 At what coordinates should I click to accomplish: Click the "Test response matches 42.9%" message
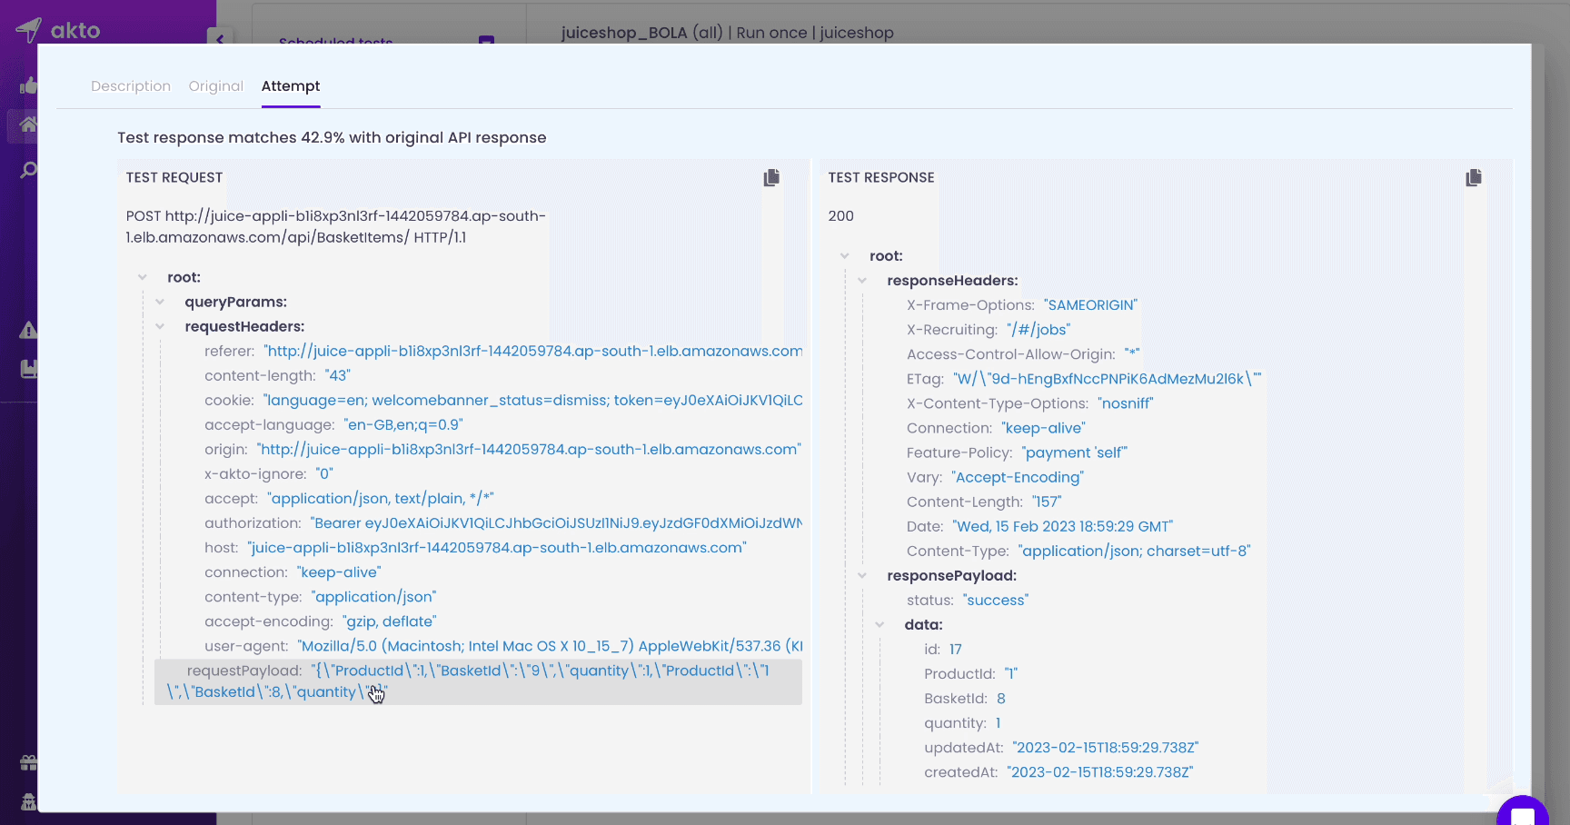pos(332,137)
